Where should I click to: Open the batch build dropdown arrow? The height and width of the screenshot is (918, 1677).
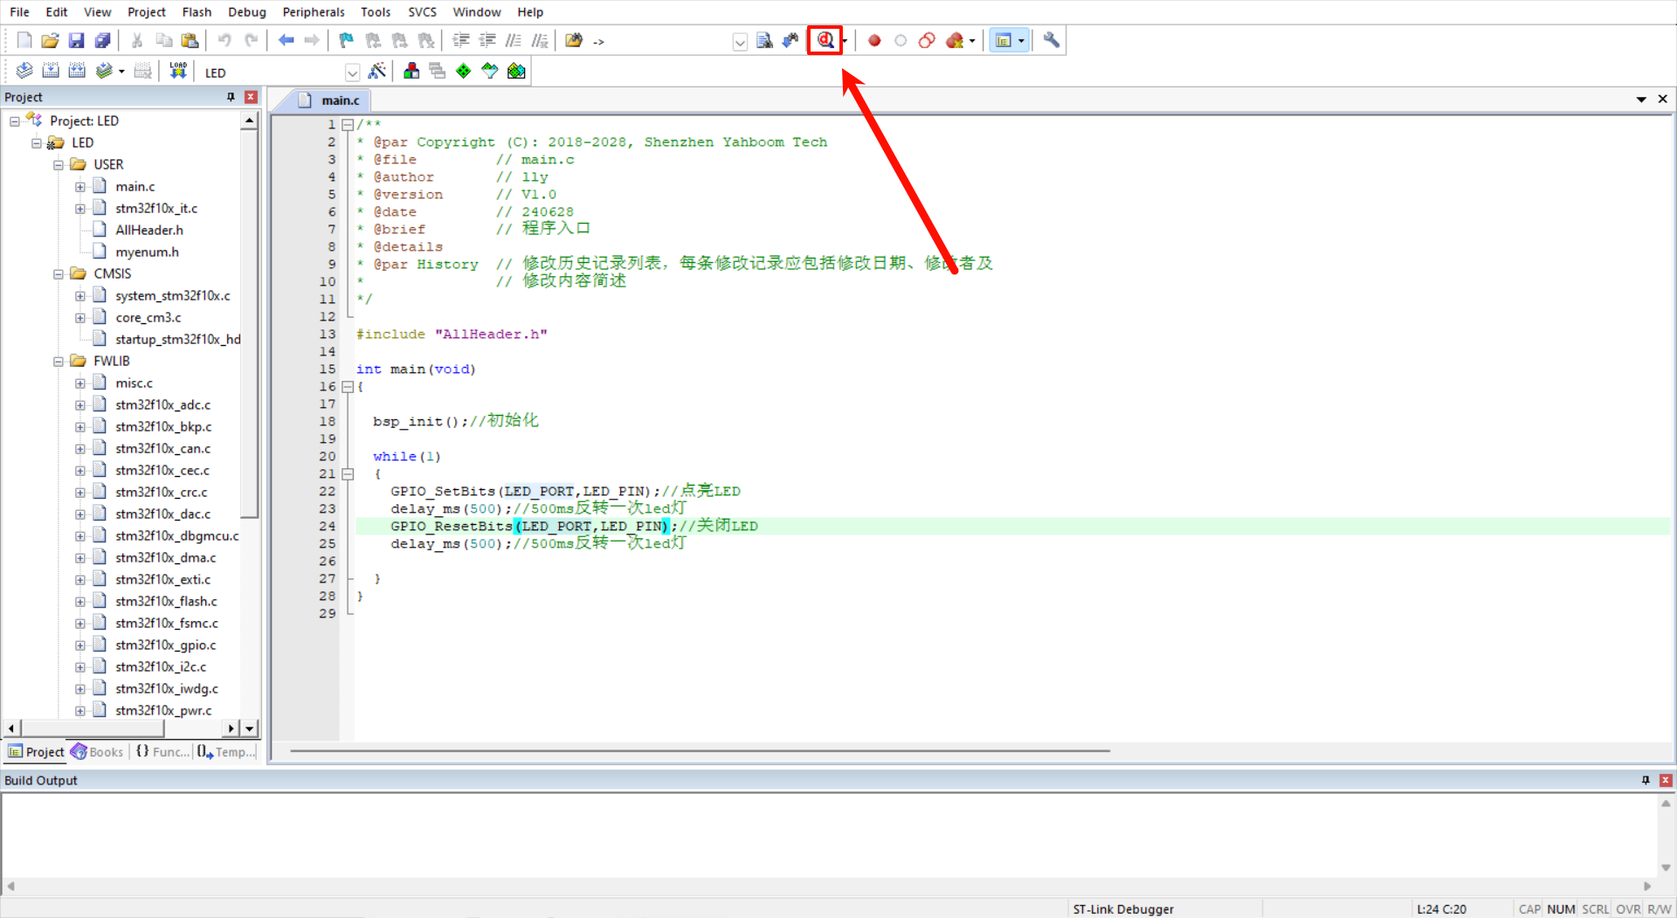click(121, 72)
